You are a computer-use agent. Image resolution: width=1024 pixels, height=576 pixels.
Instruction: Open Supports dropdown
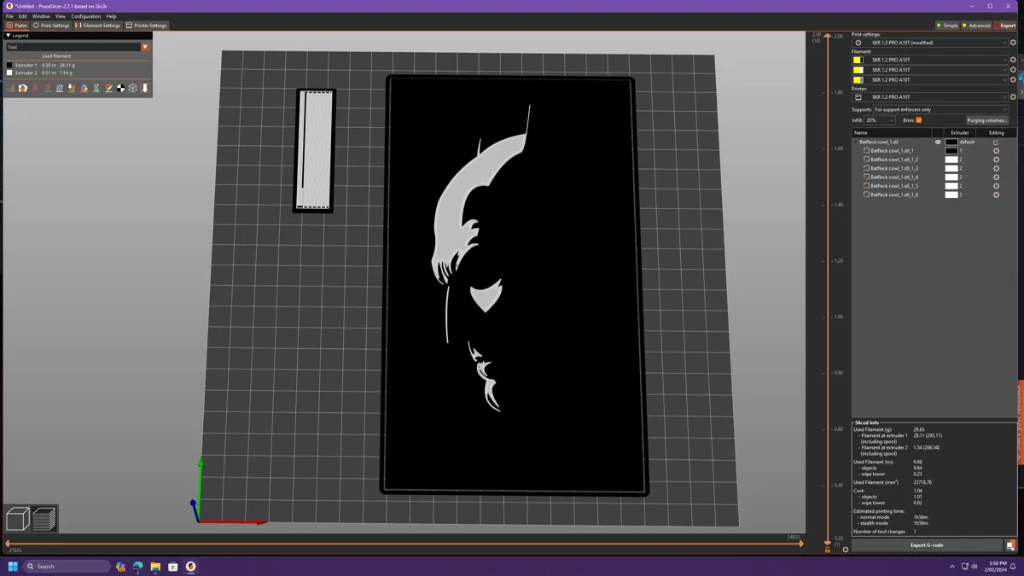(940, 109)
